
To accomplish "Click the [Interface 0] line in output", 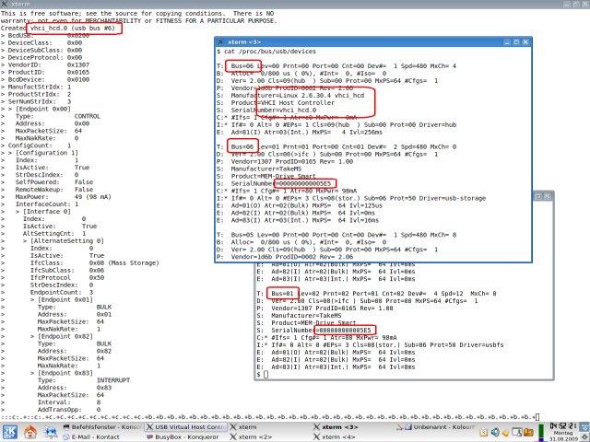I will tap(52, 210).
